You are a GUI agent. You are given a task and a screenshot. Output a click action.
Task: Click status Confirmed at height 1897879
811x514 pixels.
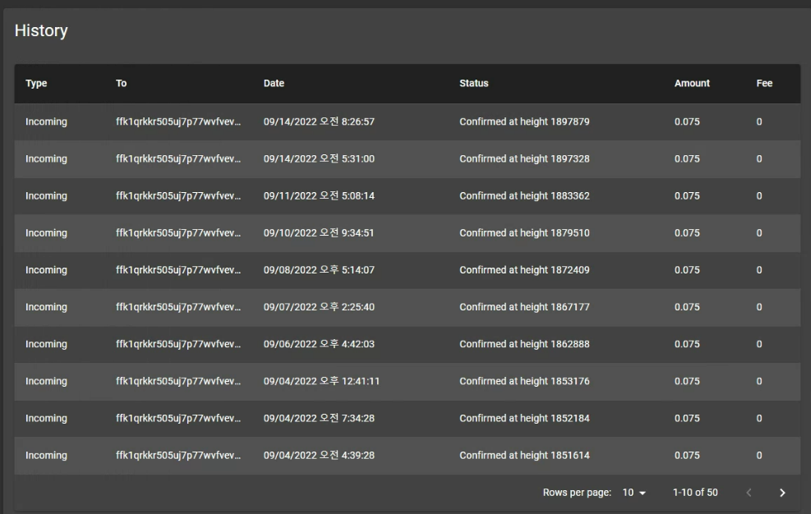(524, 122)
